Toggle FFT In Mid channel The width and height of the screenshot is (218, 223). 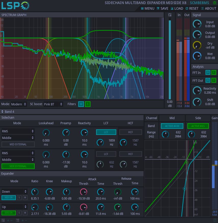click(x=208, y=73)
